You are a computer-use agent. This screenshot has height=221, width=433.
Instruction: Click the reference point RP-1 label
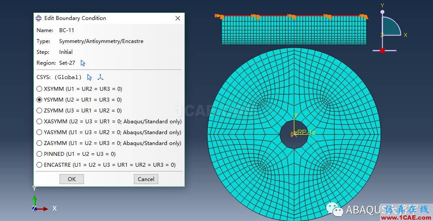(x=306, y=132)
